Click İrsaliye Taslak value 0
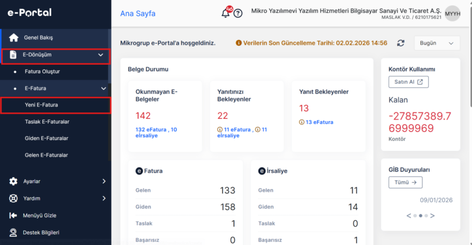The width and height of the screenshot is (472, 245). (355, 223)
